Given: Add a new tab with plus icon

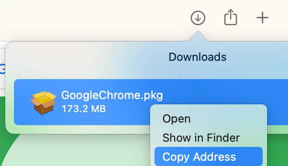Looking at the screenshot, I should 262,18.
